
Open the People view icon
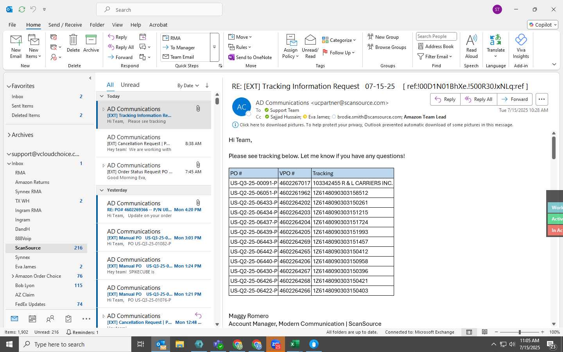coord(50,319)
